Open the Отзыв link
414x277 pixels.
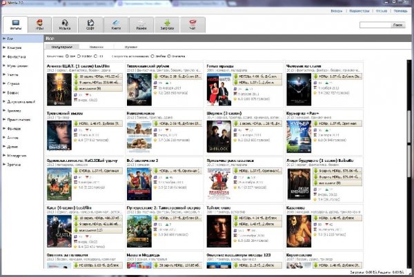point(382,11)
